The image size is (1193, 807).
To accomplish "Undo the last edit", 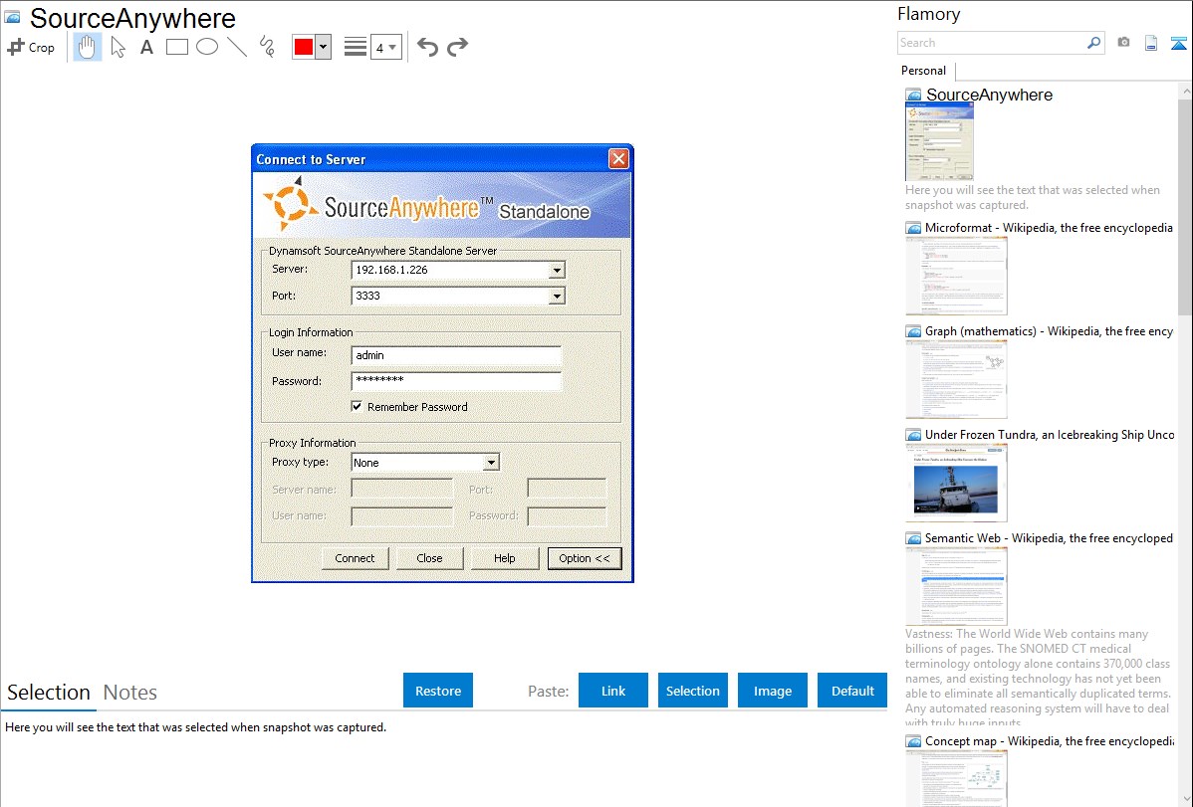I will [427, 47].
